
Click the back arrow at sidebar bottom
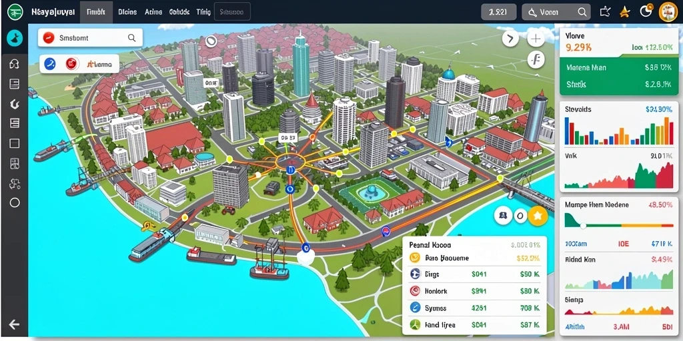pyautogui.click(x=14, y=324)
